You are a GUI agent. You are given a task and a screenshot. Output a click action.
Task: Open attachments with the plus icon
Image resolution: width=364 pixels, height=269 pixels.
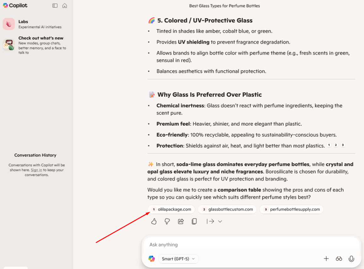(326, 258)
